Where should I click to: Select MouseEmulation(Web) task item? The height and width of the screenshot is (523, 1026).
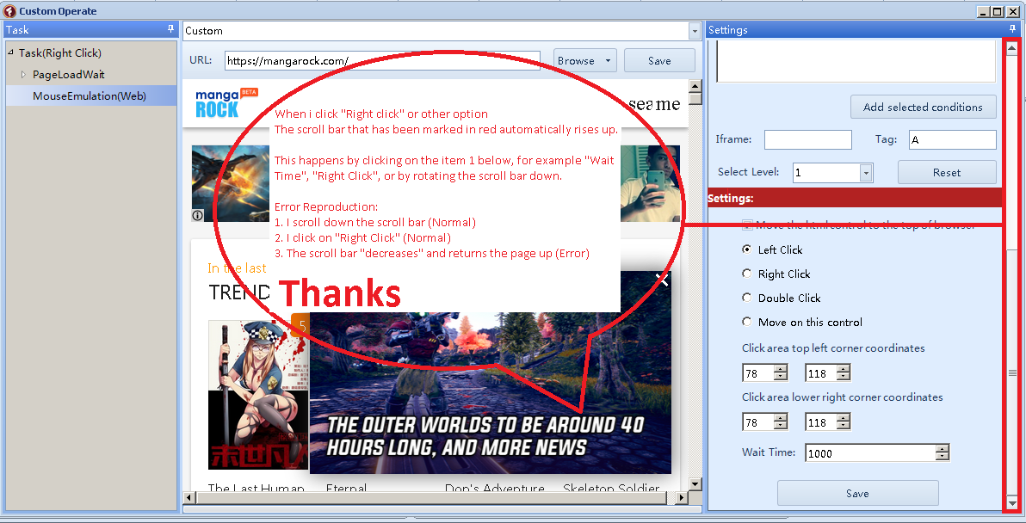pyautogui.click(x=89, y=95)
